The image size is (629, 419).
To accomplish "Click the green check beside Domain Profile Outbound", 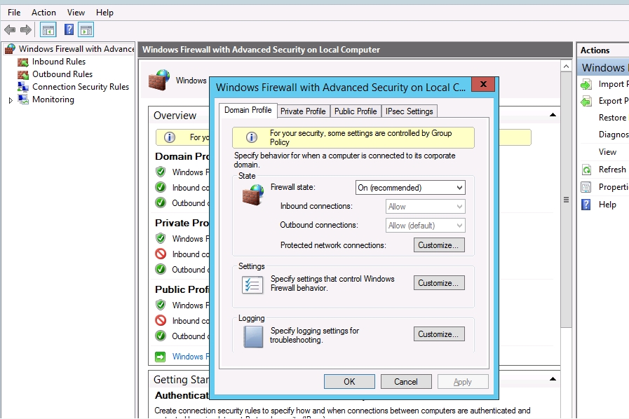I will (161, 202).
